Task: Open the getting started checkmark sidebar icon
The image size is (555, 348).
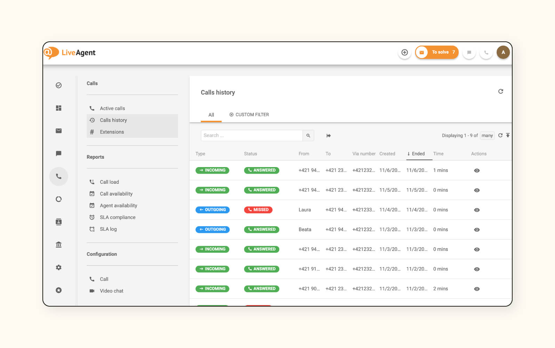Action: click(x=59, y=85)
